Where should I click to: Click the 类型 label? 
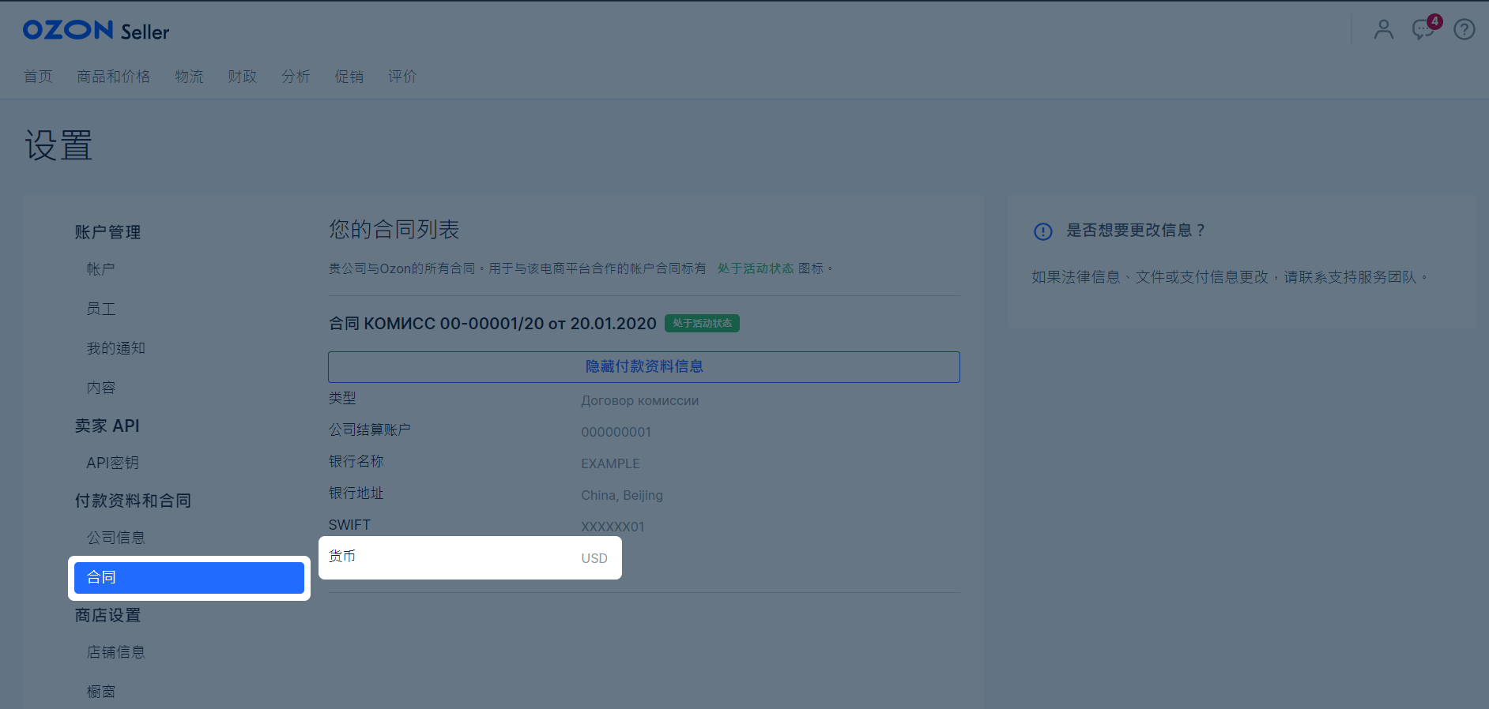click(x=342, y=398)
